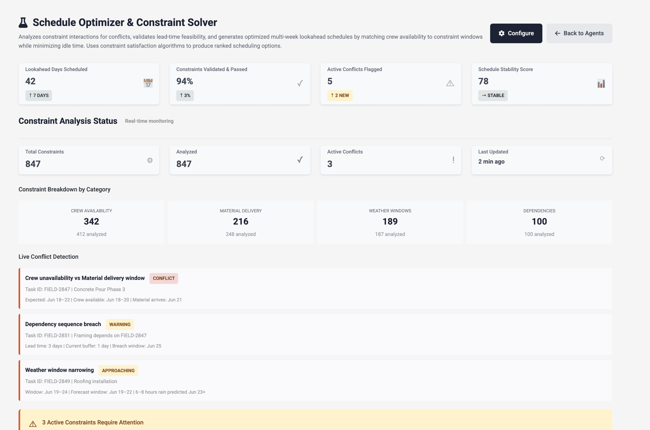Click the APPROACHING badge on weather window alert

[118, 370]
